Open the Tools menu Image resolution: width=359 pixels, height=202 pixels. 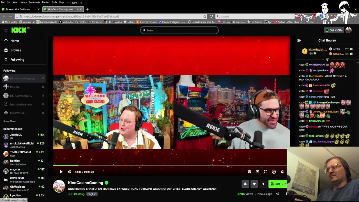[x=54, y=2]
